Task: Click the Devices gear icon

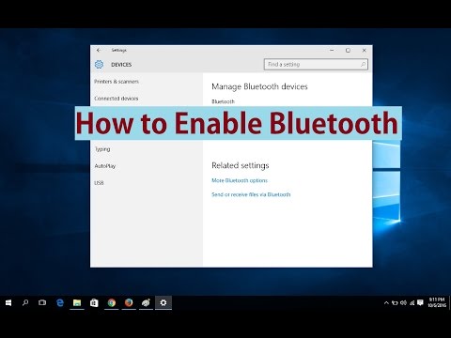Action: pos(99,65)
